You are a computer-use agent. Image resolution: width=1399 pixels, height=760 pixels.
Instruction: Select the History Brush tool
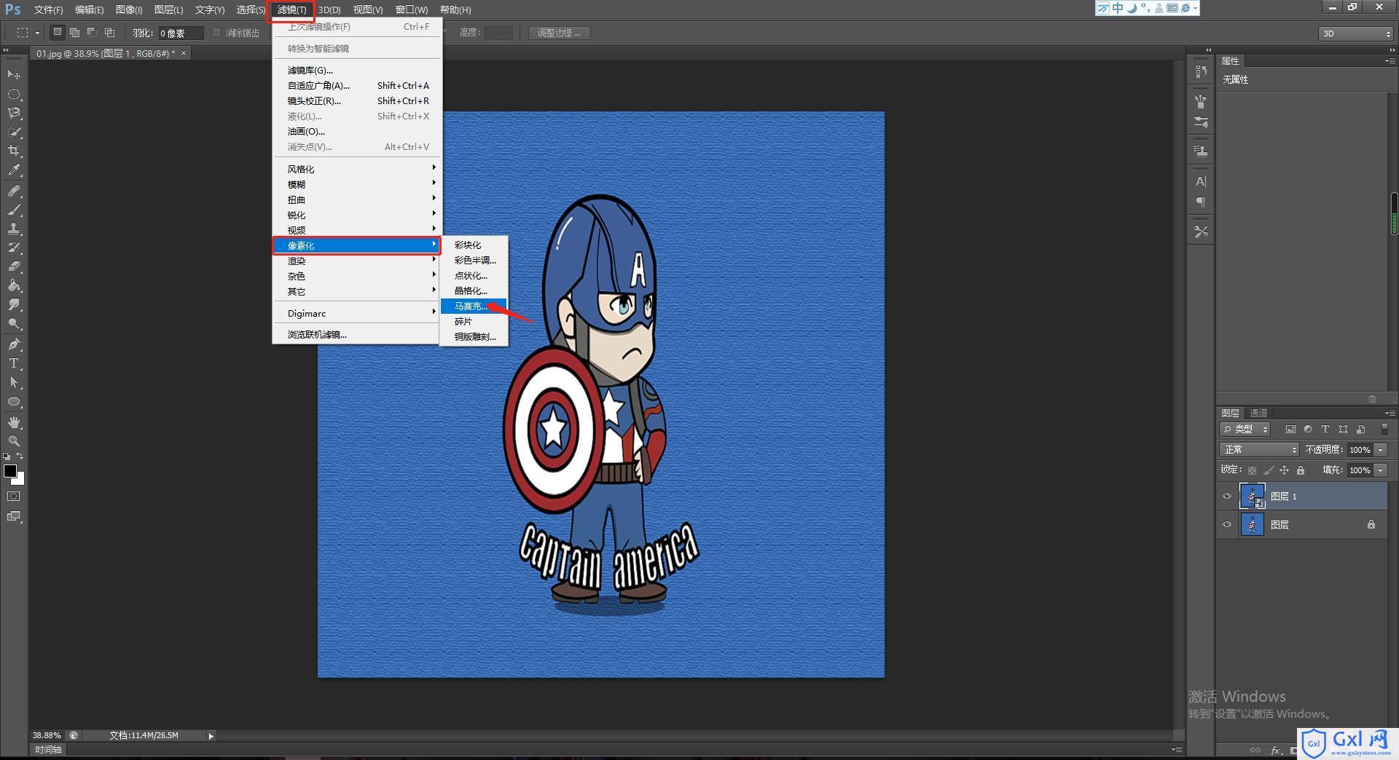click(14, 248)
